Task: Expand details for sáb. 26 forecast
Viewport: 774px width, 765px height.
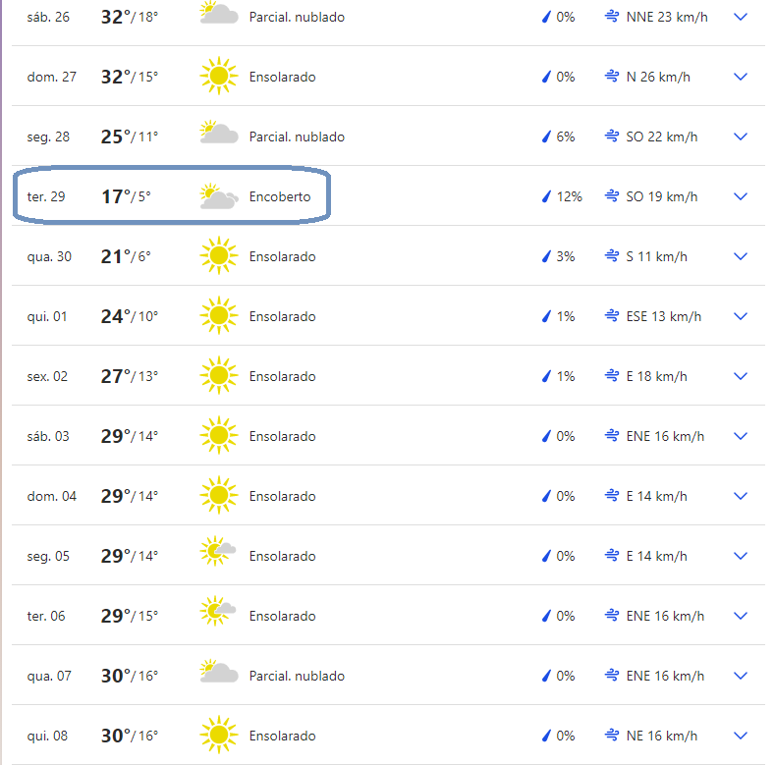Action: click(741, 17)
